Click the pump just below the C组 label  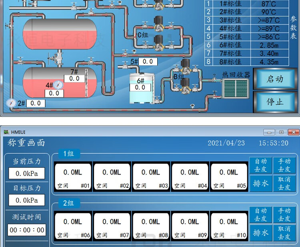159,43
